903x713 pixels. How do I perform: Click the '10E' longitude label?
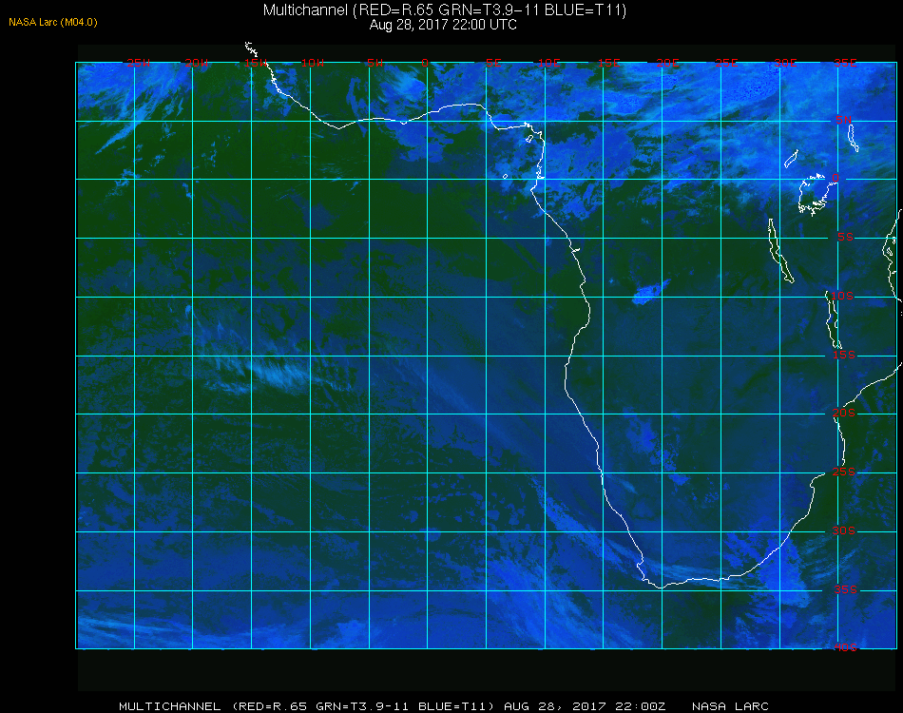click(x=548, y=63)
